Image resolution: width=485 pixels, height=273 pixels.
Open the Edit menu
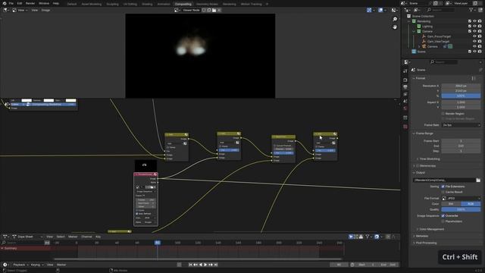tap(20, 3)
